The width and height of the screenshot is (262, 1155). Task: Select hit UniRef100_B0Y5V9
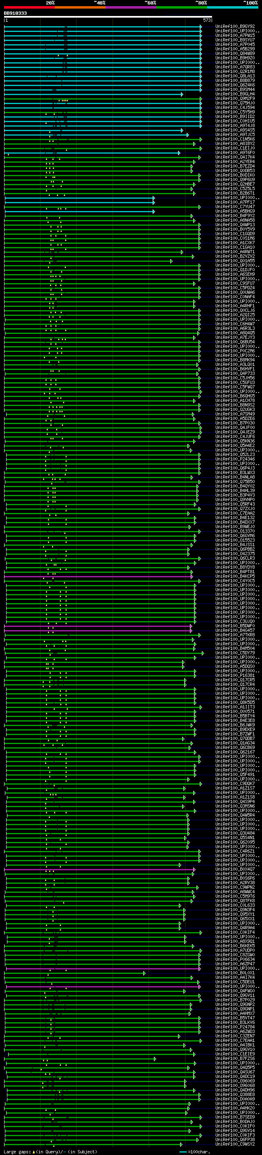click(235, 229)
